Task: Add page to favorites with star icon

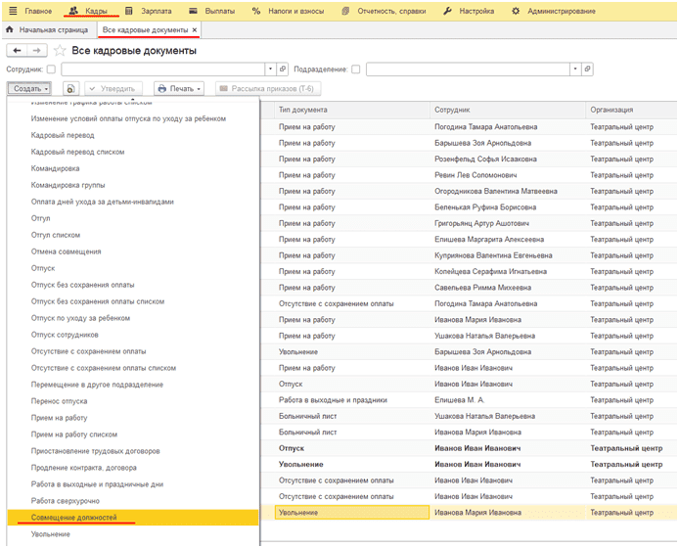Action: click(60, 51)
